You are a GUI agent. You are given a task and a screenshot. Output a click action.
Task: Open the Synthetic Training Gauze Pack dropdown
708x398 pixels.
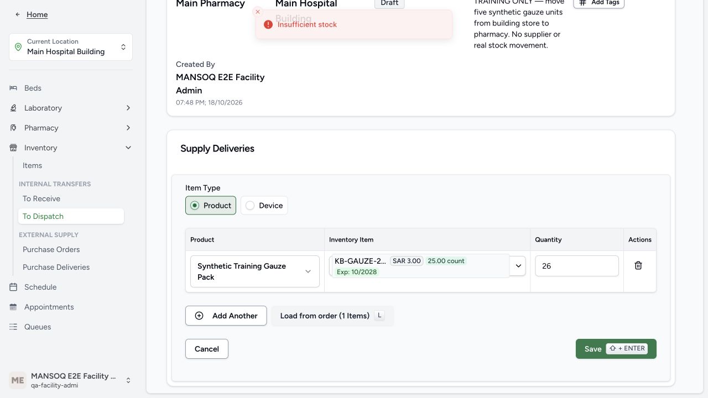point(255,271)
